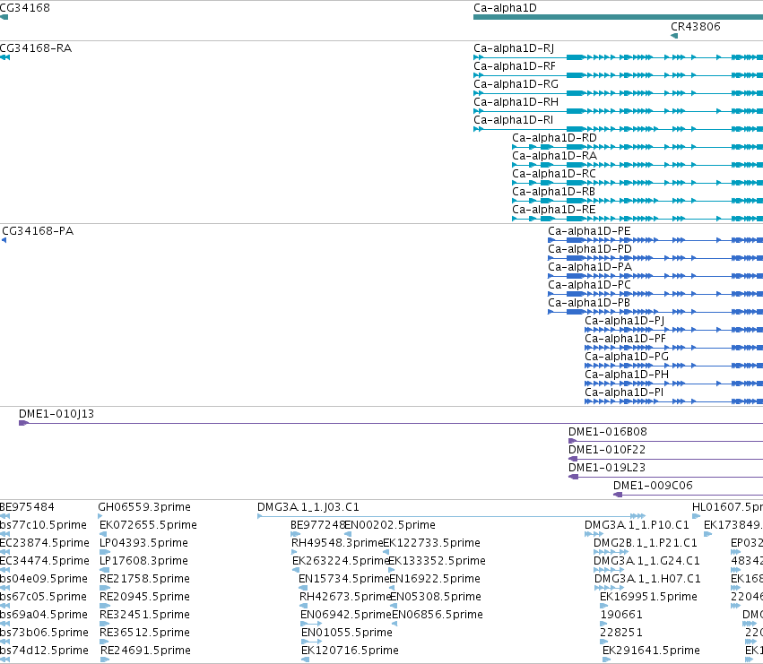Click the 228251 feature label

pos(621,633)
